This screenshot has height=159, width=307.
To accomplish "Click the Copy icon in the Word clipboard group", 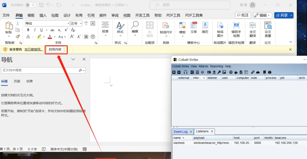I will pyautogui.click(x=18, y=30).
